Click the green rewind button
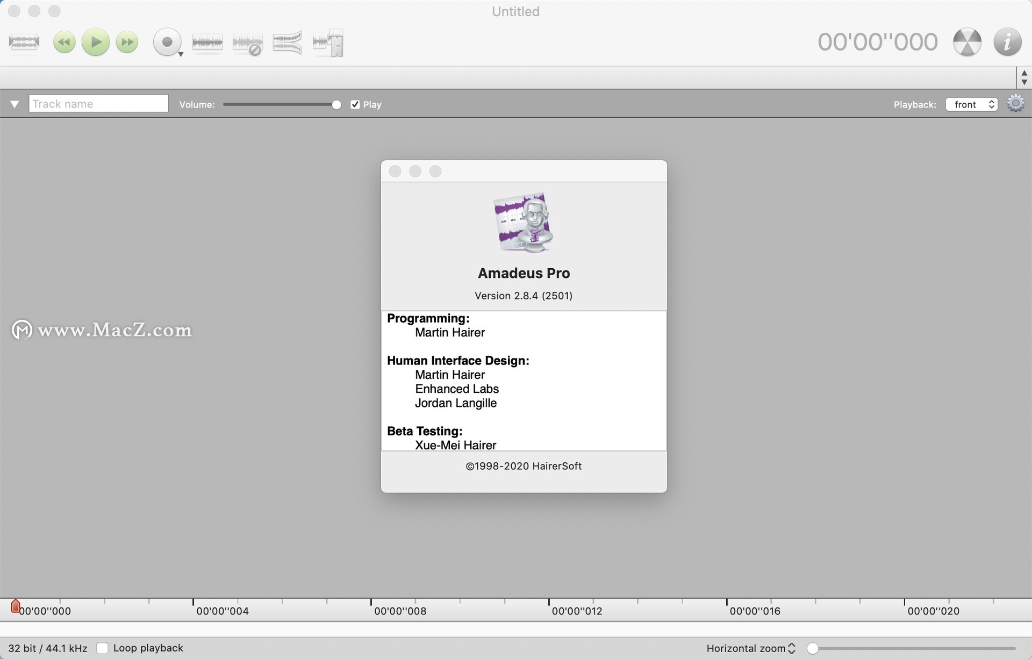This screenshot has width=1032, height=659. pos(64,42)
